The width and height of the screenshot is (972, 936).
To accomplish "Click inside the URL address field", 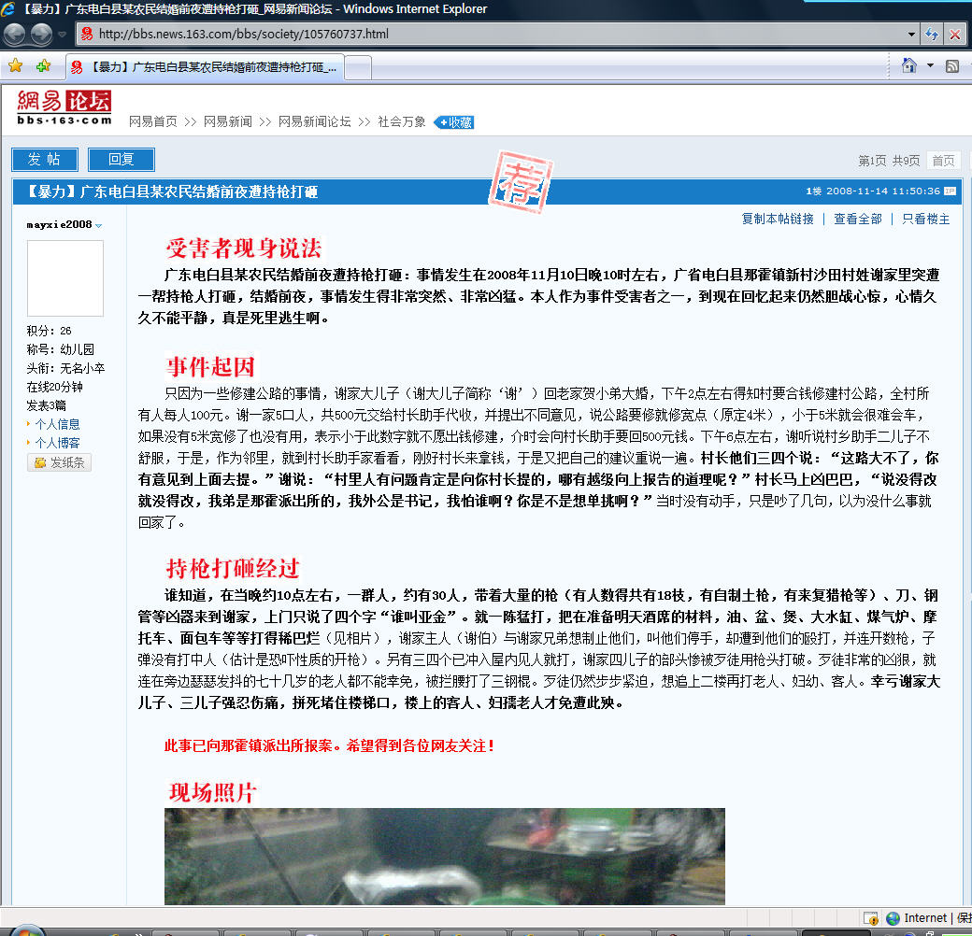I will pos(495,35).
